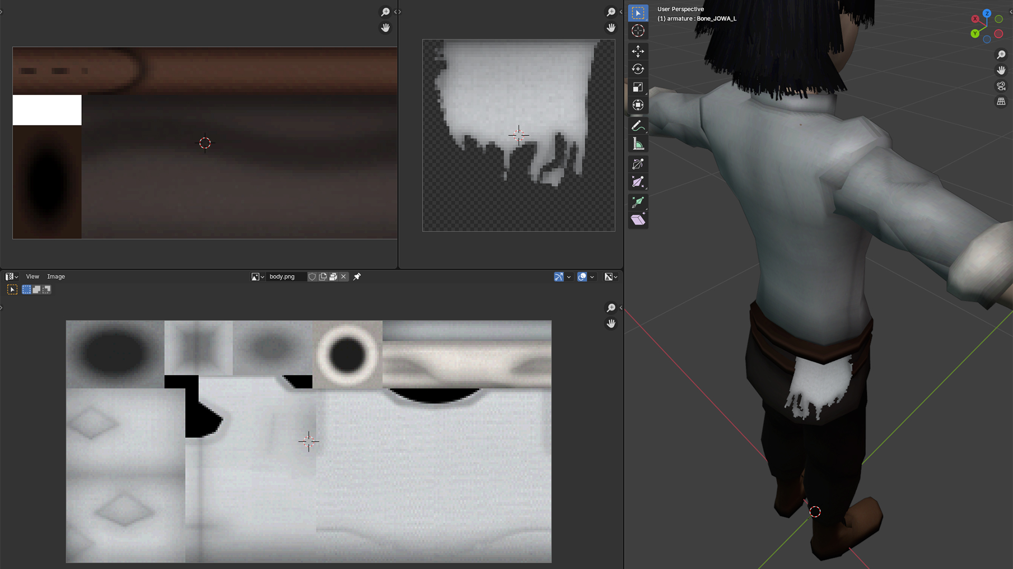Toggle fake user shield for body.png
This screenshot has width=1013, height=569.
point(312,277)
